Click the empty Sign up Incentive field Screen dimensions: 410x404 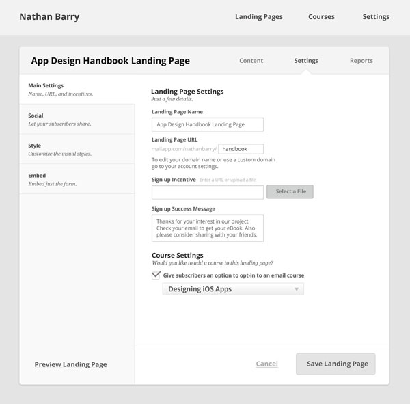point(208,192)
